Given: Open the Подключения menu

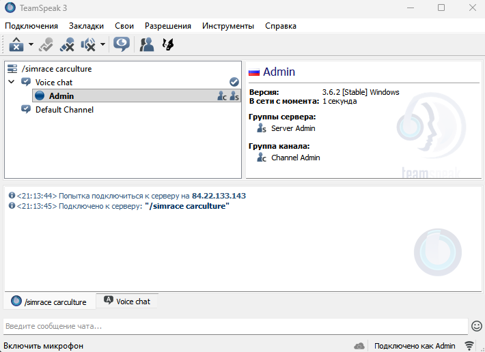Looking at the screenshot, I should coord(31,26).
